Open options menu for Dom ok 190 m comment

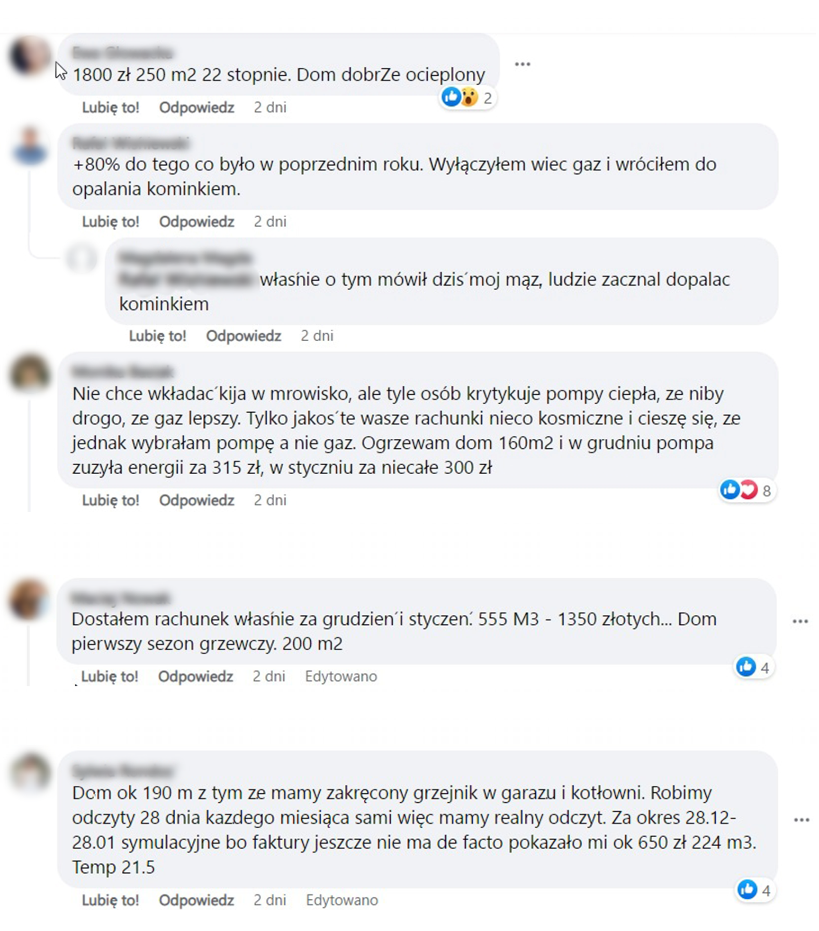pos(801,820)
